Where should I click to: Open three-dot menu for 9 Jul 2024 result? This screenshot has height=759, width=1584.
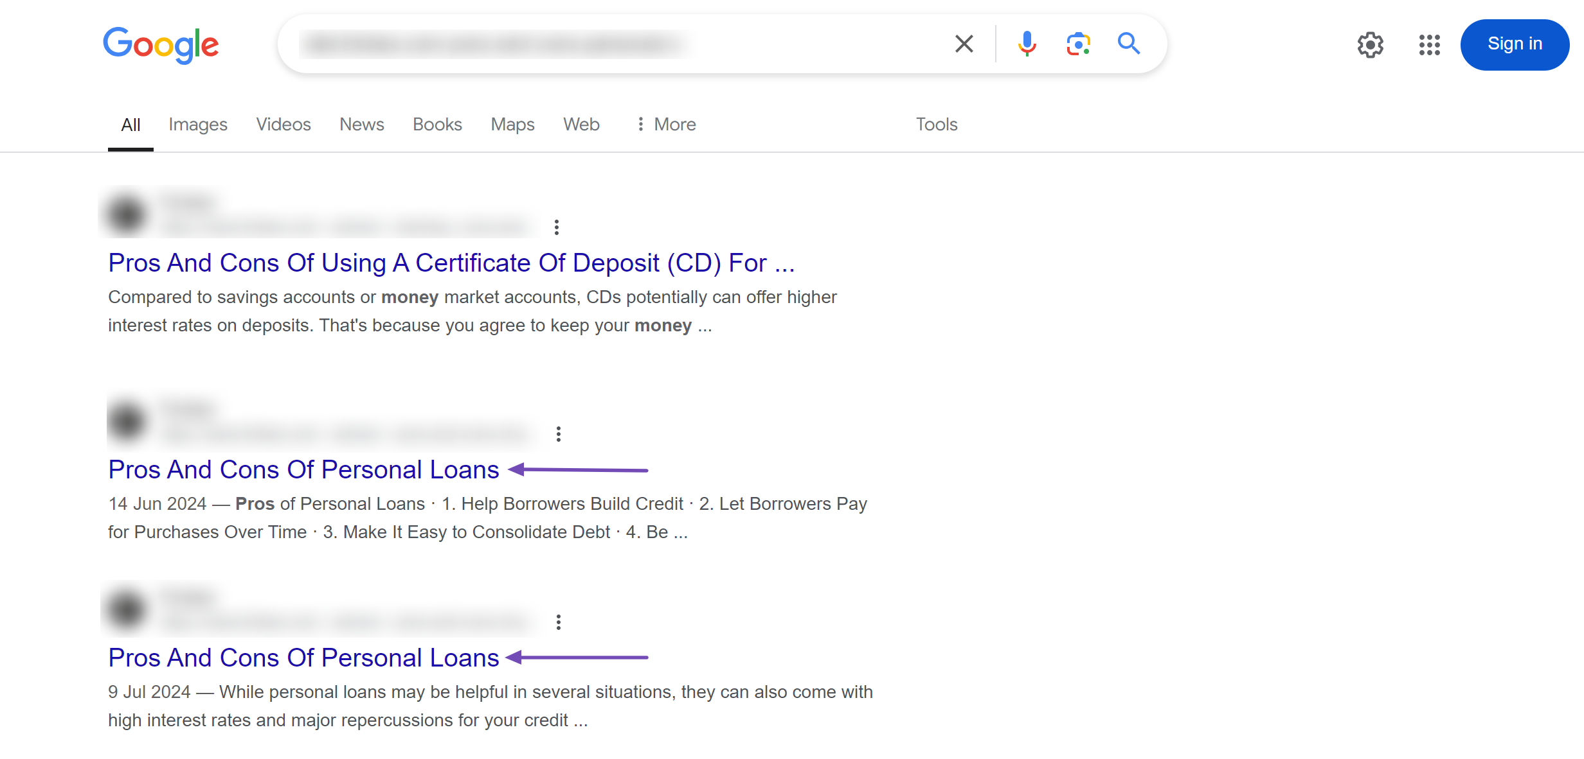pos(559,622)
